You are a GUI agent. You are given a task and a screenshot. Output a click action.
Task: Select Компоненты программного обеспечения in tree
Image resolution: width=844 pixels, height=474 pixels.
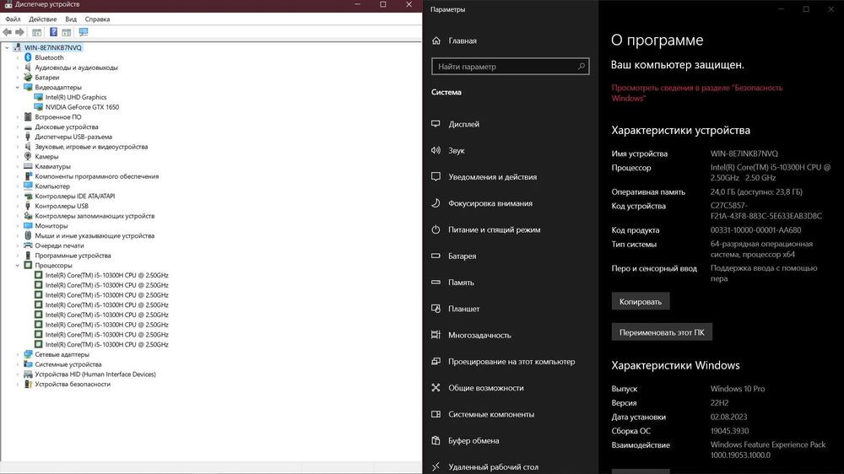coord(97,176)
